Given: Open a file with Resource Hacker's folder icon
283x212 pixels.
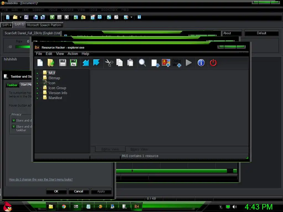Looking at the screenshot, I should tap(51, 63).
